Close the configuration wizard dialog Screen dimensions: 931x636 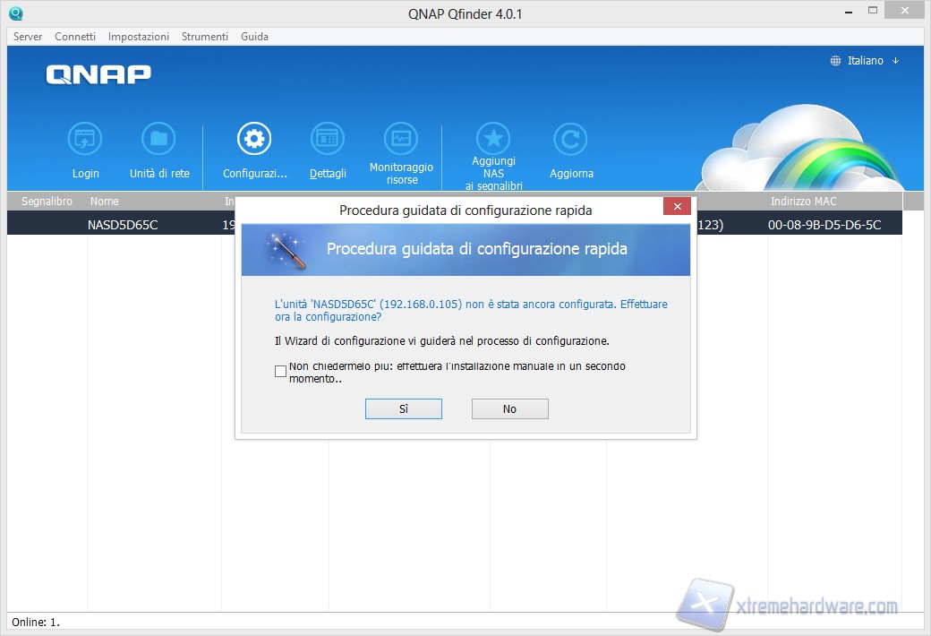[676, 208]
